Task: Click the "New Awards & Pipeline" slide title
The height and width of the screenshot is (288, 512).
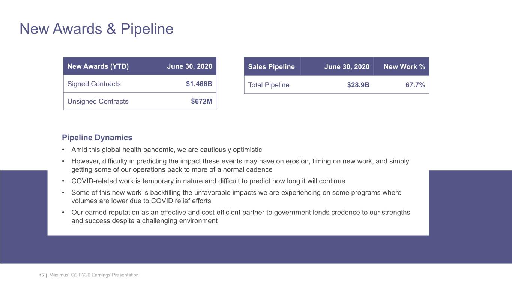Action: point(96,29)
